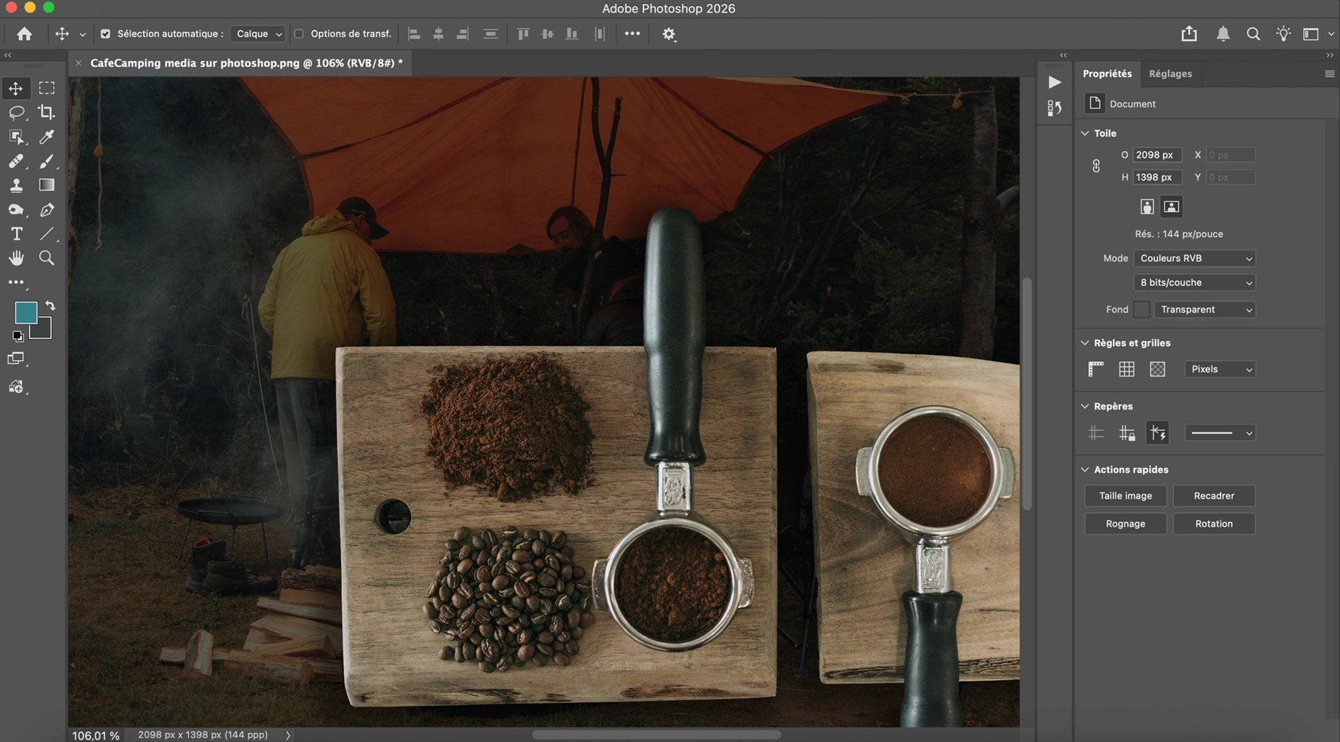The width and height of the screenshot is (1340, 742).
Task: Click the Fond color swatch box
Action: (x=1142, y=310)
